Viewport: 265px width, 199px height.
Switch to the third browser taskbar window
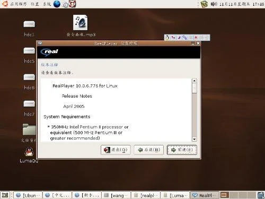click(x=87, y=195)
